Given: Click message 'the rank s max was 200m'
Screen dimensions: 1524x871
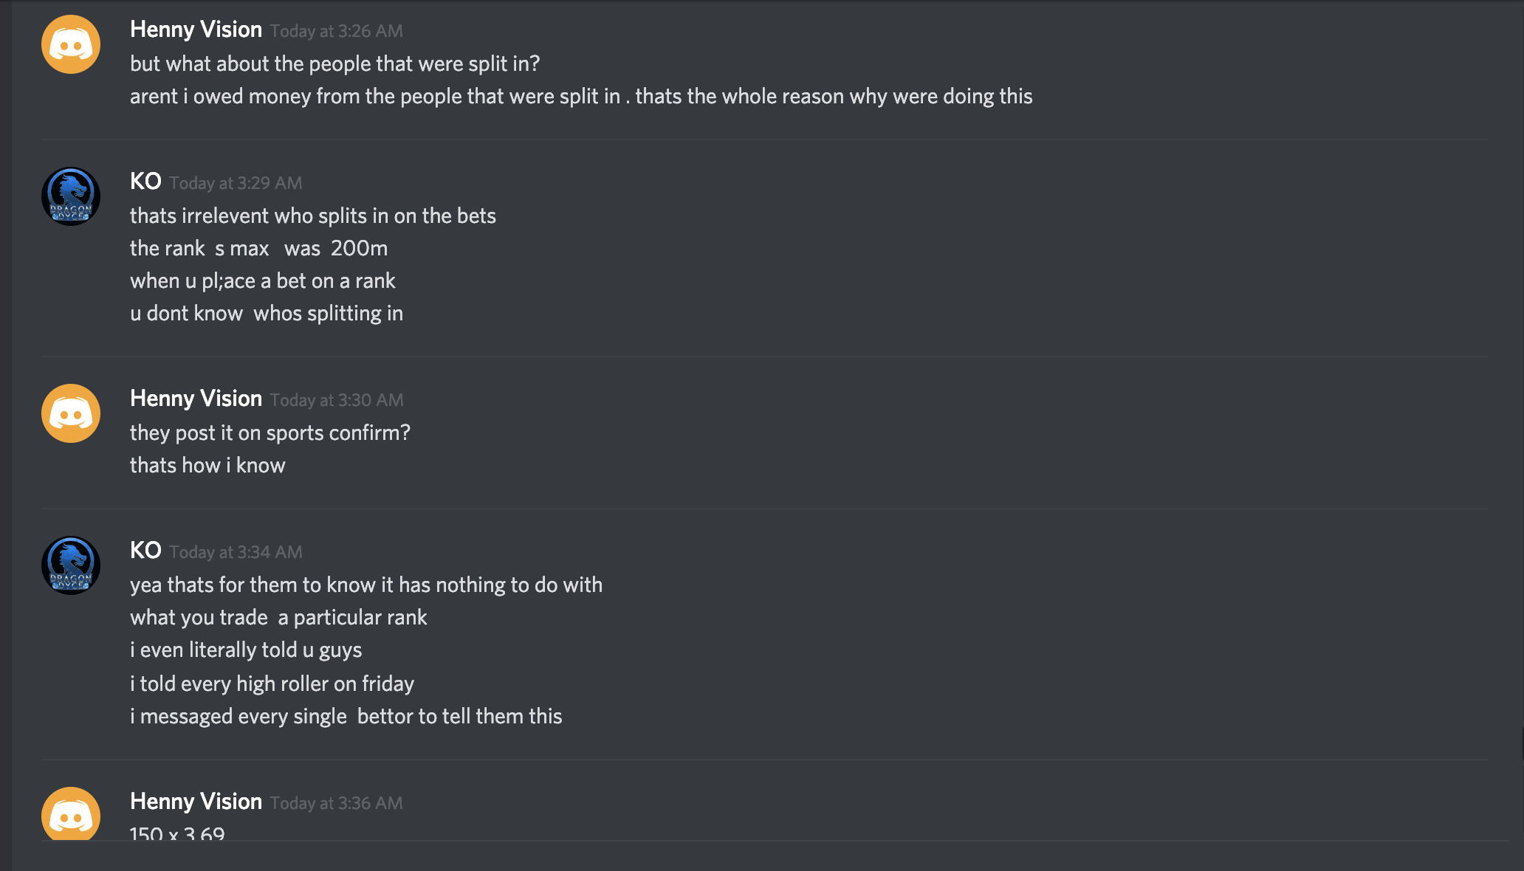Looking at the screenshot, I should click(258, 249).
